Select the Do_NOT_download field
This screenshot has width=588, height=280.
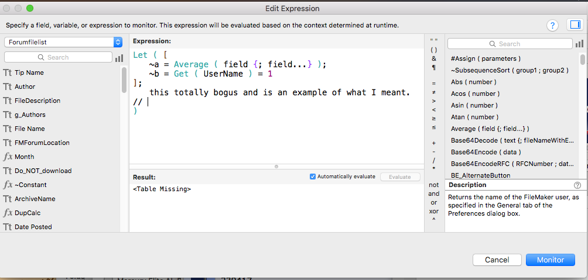click(x=43, y=171)
